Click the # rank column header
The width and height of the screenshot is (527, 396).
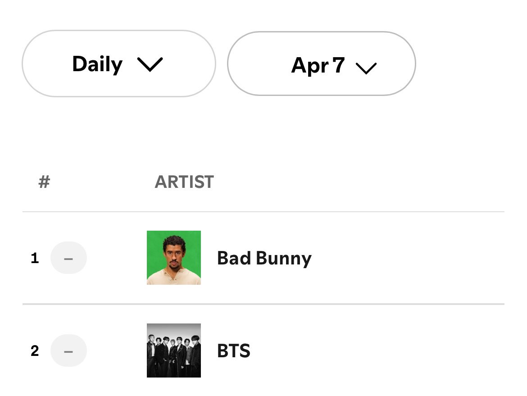click(44, 182)
